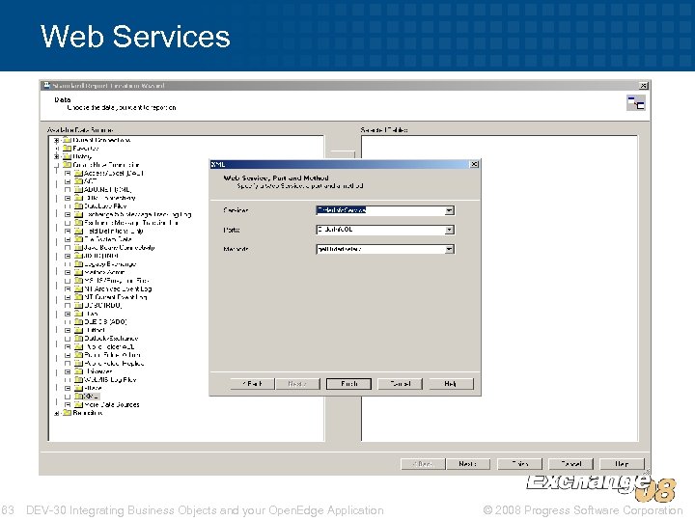Expand the NT Archived Event Log node
The height and width of the screenshot is (521, 695).
tap(68, 289)
